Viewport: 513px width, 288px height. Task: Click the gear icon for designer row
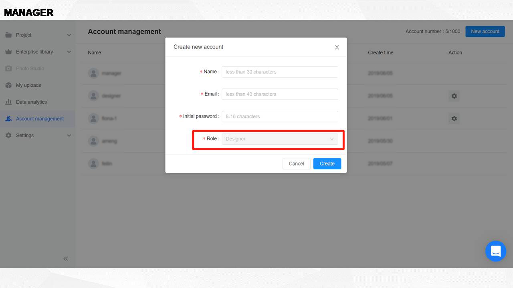point(454,96)
